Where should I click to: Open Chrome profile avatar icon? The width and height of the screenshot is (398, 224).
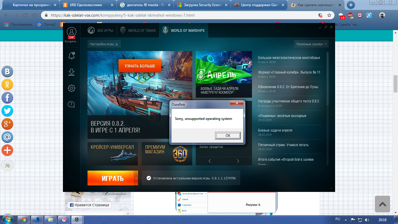(x=382, y=15)
